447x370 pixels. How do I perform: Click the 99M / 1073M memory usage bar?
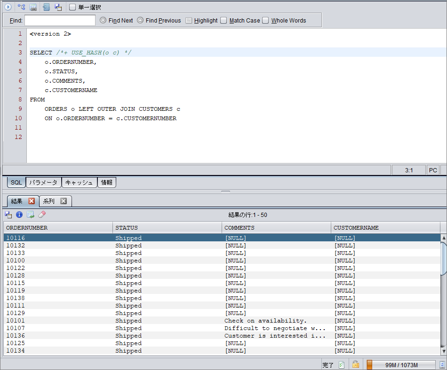(x=401, y=365)
